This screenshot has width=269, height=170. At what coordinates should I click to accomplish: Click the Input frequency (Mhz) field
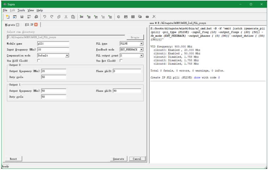[53, 49]
